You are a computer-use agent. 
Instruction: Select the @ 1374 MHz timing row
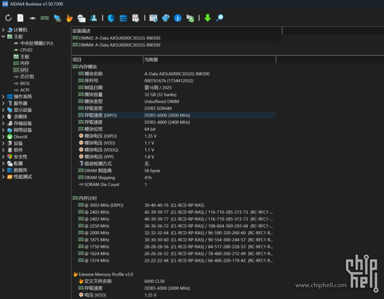[x=177, y=260]
